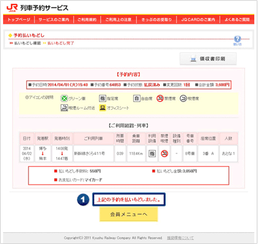258x244 pixels.
Task: Click the 払いもどし完了 breadcrumb step
Action: (61, 43)
